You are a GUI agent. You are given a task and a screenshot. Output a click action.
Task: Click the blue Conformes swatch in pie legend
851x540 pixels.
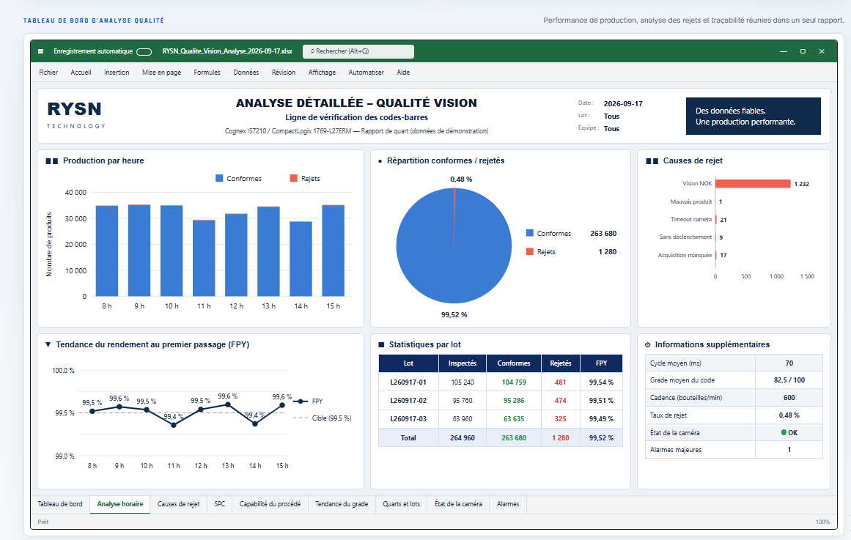530,233
